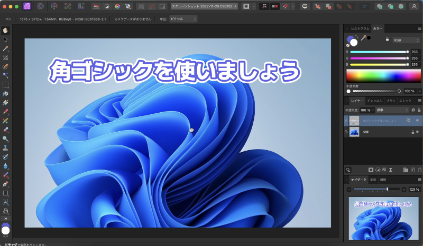Toggle the lock icon in Color panel

coord(387,40)
